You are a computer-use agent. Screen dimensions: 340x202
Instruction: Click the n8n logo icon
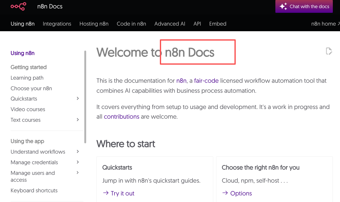[x=18, y=6]
